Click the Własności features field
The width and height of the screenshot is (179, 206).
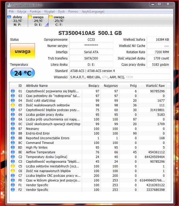point(120,77)
